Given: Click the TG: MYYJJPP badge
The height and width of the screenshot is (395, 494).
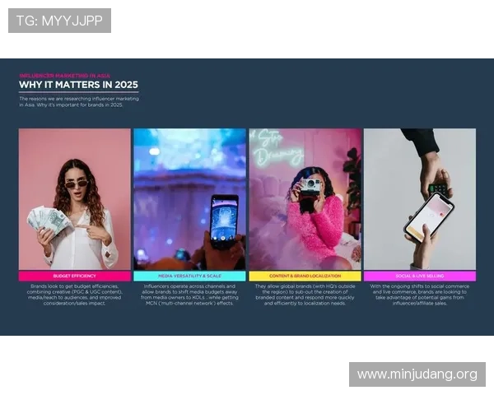Looking at the screenshot, I should (x=59, y=21).
